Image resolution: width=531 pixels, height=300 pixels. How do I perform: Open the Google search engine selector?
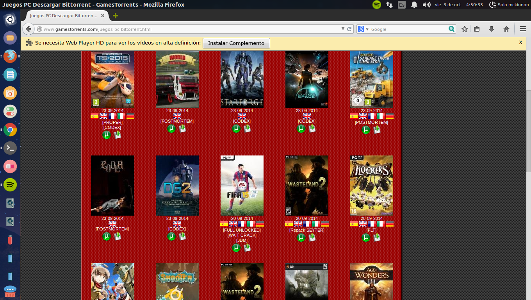click(x=364, y=29)
